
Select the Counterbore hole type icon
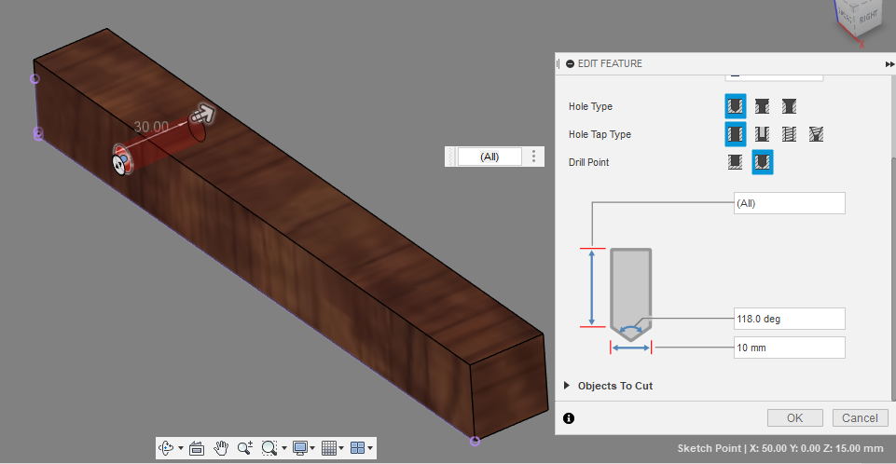tap(762, 106)
